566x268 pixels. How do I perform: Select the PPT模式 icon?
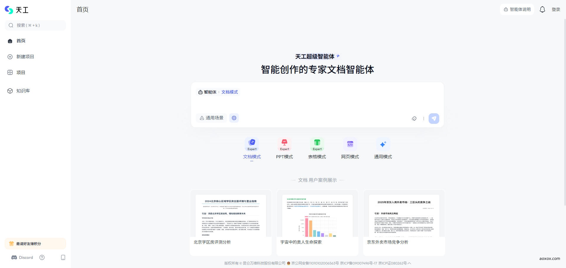pos(284,144)
